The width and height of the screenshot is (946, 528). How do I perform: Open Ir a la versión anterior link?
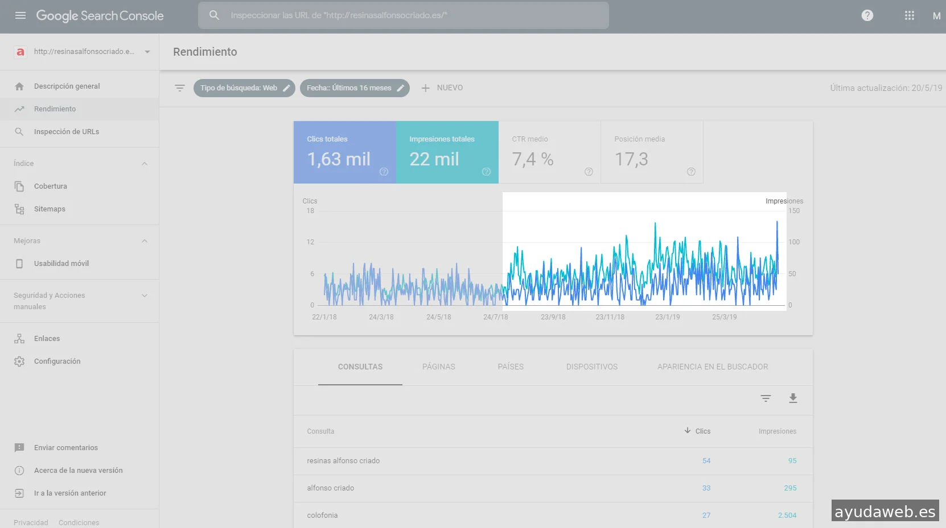[70, 493]
